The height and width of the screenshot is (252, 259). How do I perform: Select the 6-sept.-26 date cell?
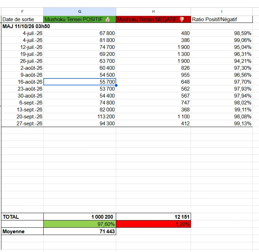pos(22,103)
